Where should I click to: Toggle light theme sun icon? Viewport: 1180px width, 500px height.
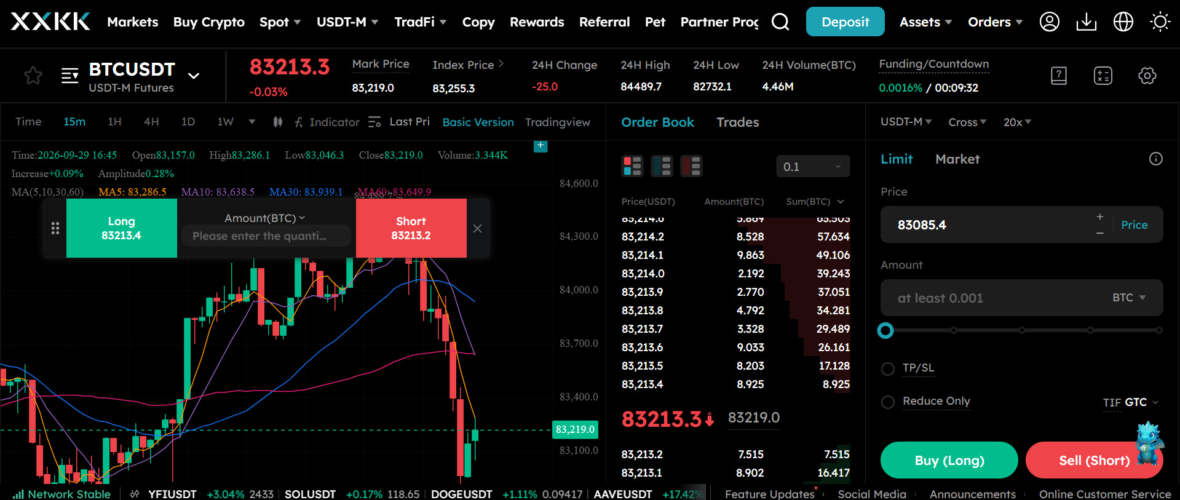pyautogui.click(x=1160, y=22)
